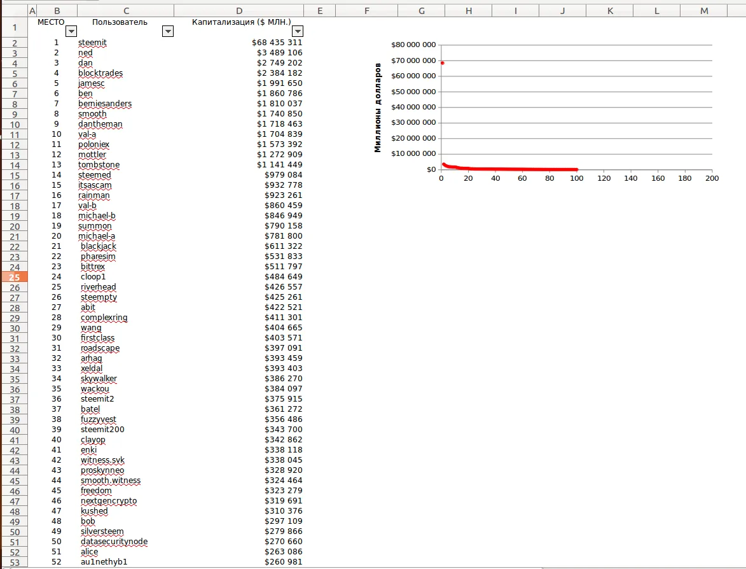Select the cell containing datasecuritynode
This screenshot has width=746, height=569.
pos(114,542)
